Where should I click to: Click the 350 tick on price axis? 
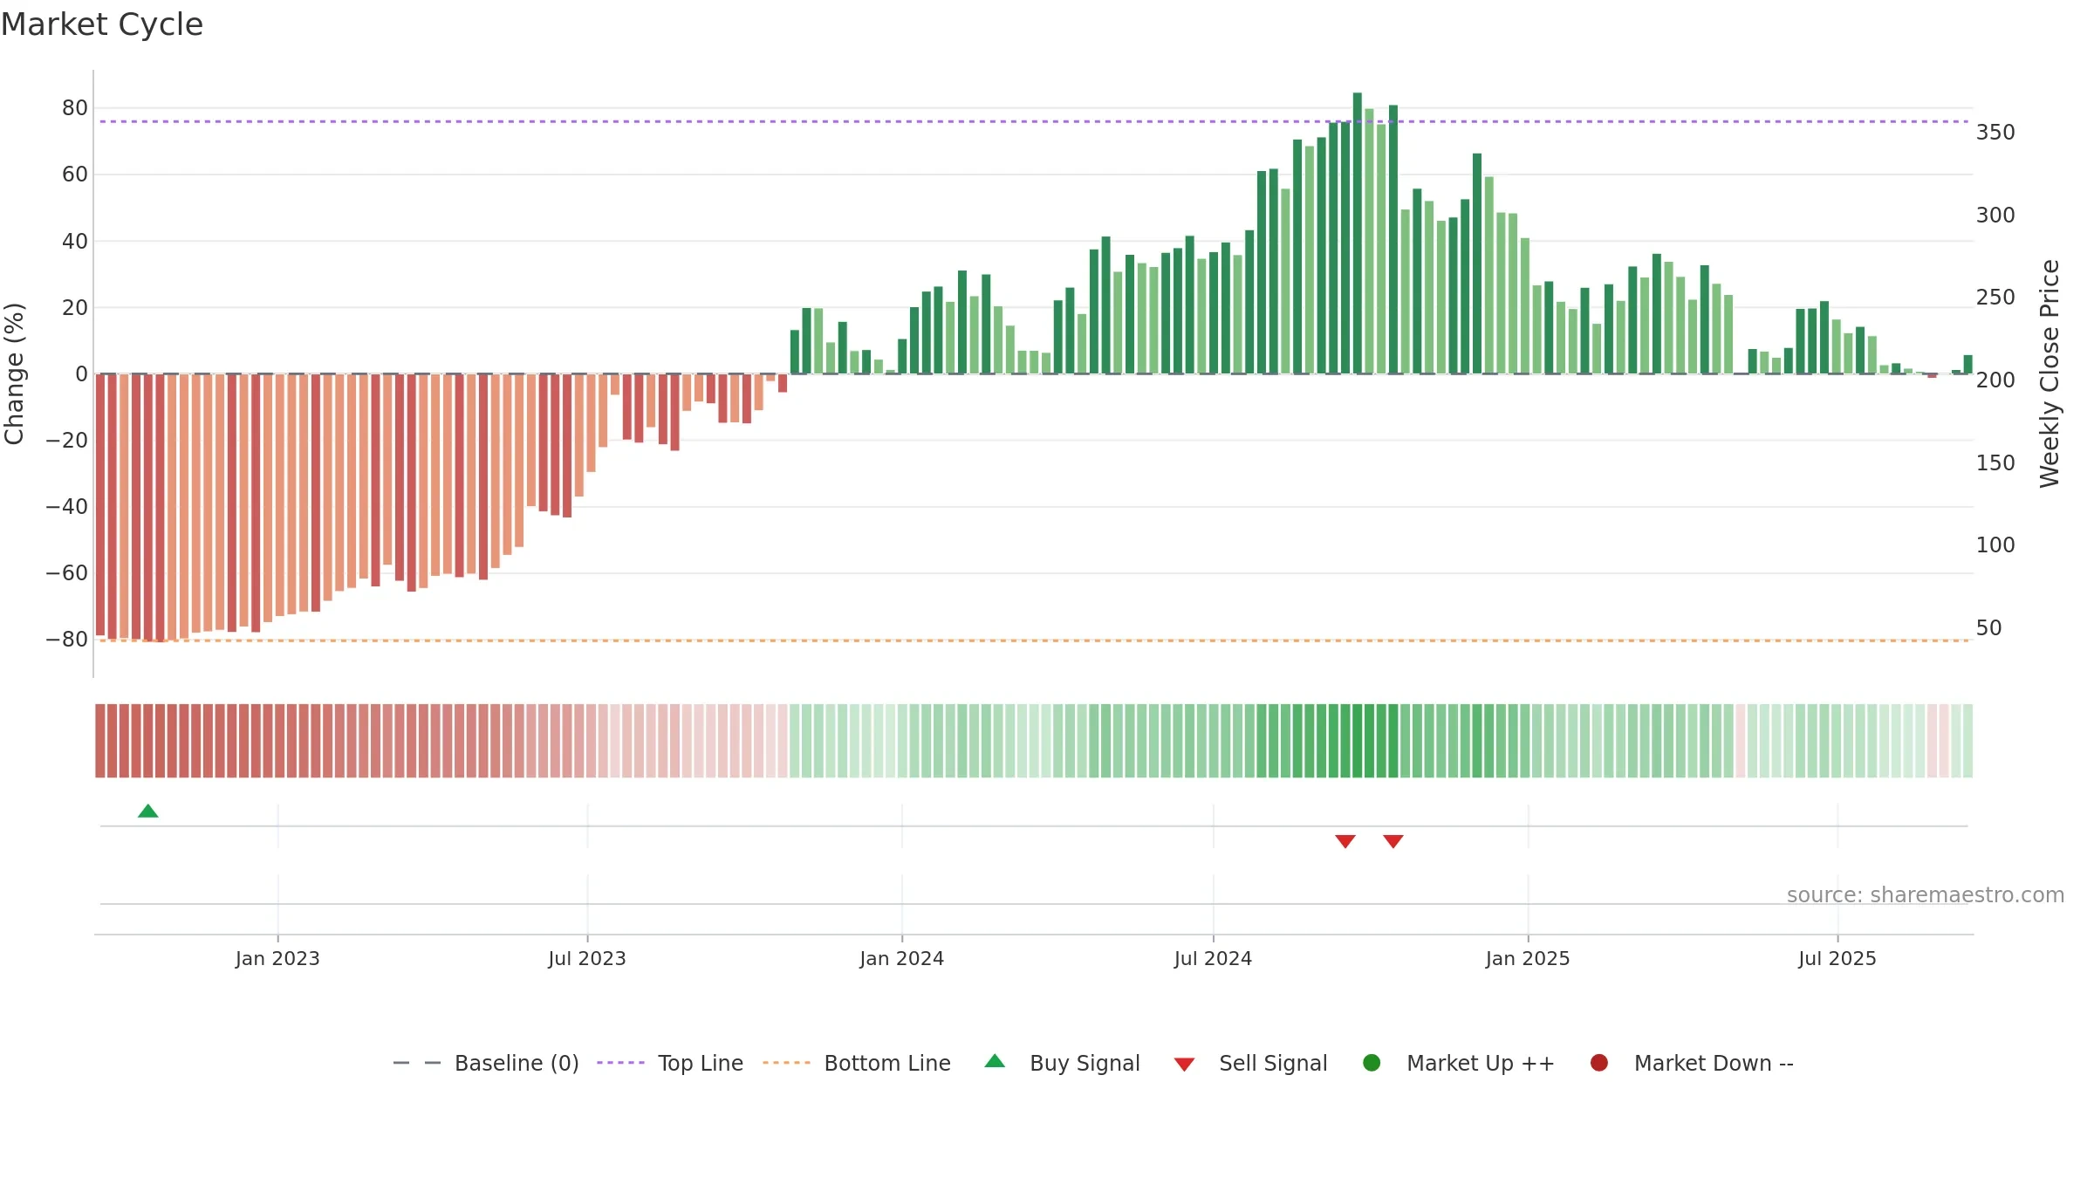click(1995, 133)
